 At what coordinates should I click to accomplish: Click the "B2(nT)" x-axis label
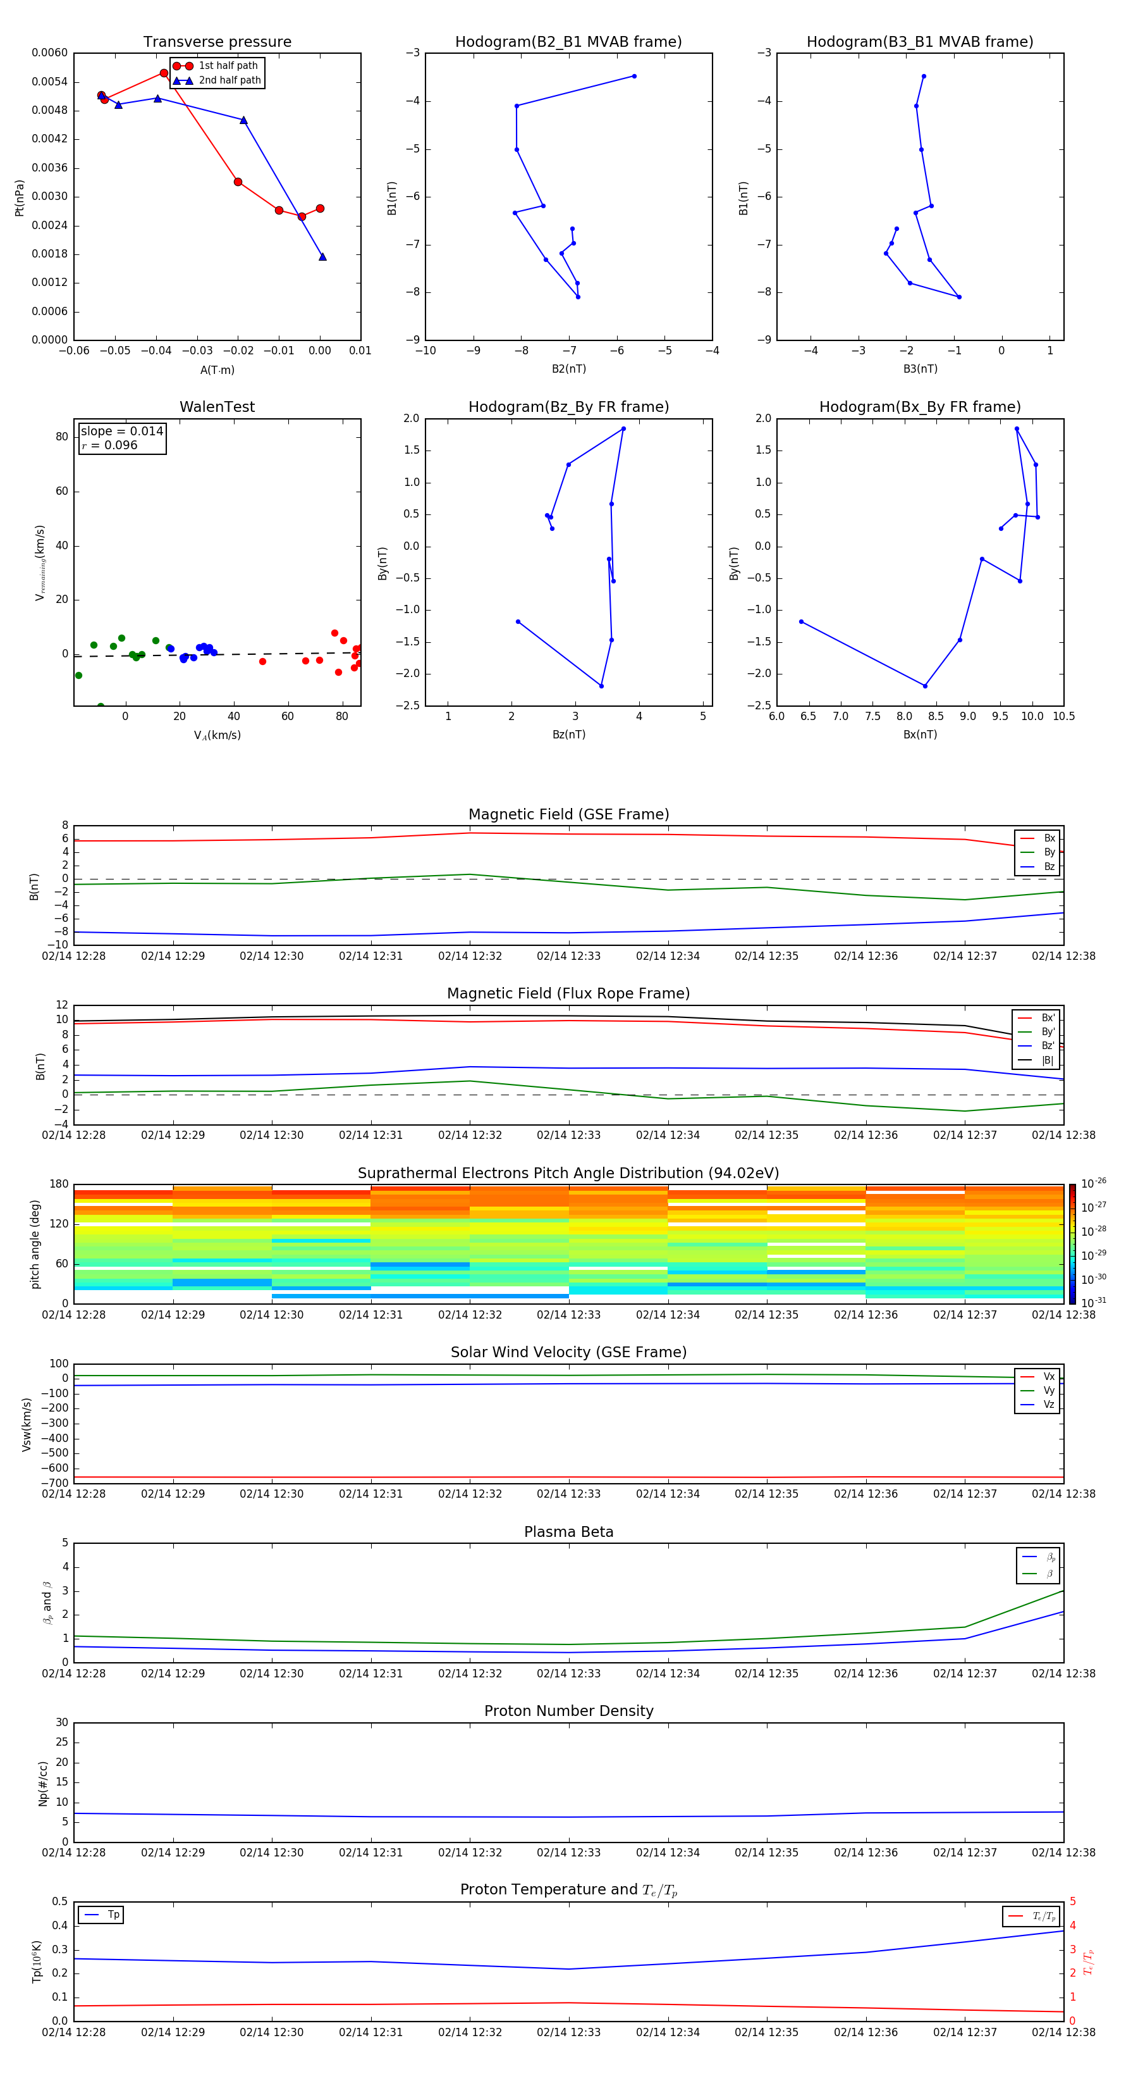point(568,369)
